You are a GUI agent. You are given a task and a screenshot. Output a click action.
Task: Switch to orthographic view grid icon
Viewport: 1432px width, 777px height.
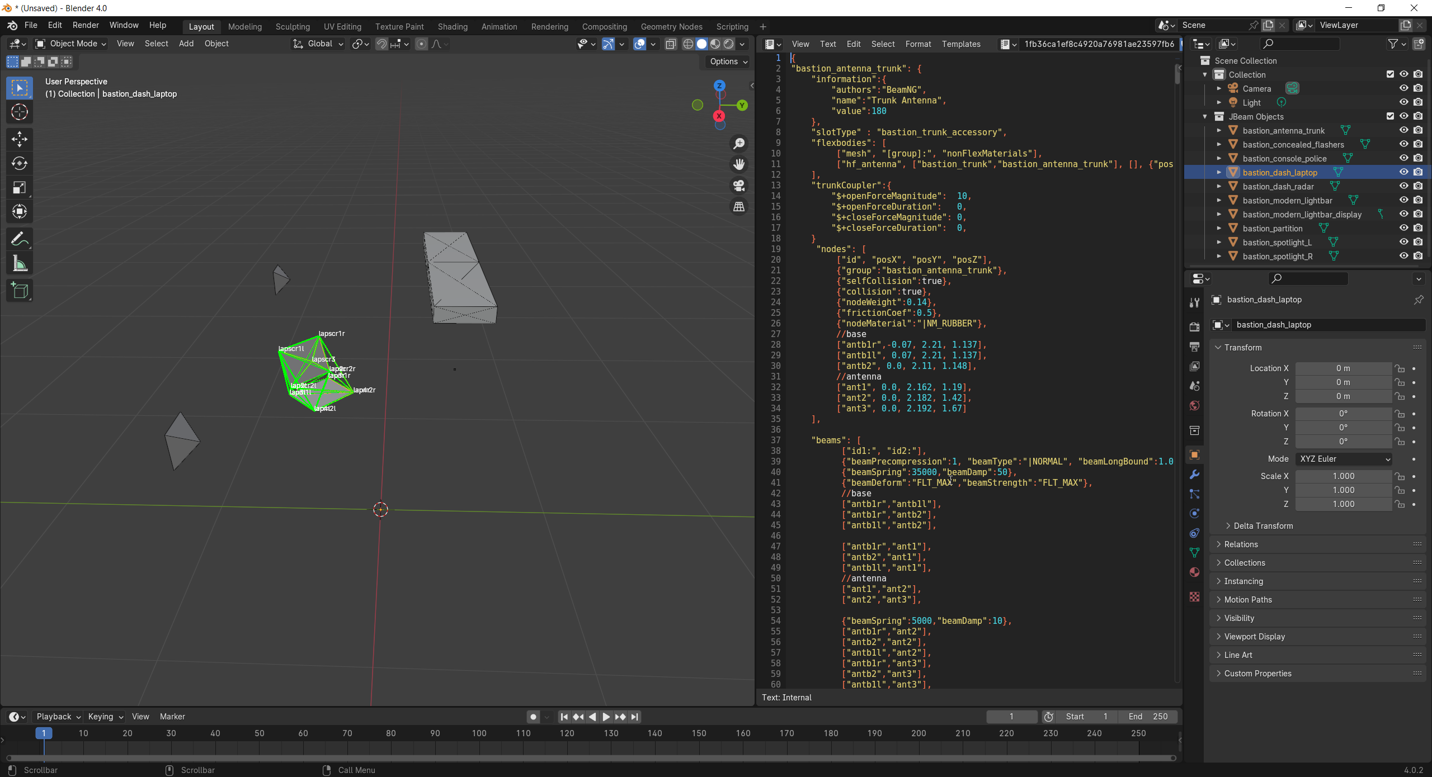[739, 207]
